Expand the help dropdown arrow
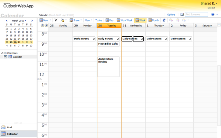 tap(217, 15)
